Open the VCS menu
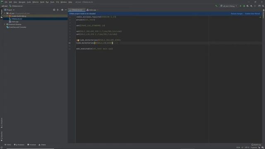265x149 pixels. coord(58,2)
